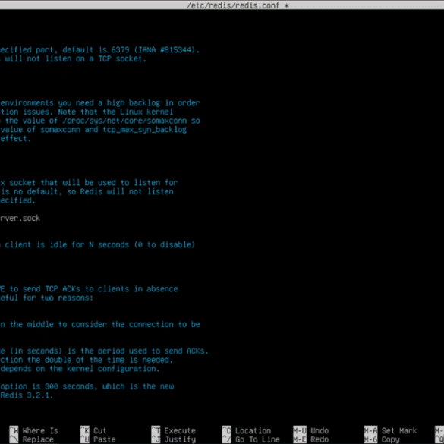Click line "is no default, so Redis will not listen"
This screenshot has width=444, height=444.
click(87, 192)
